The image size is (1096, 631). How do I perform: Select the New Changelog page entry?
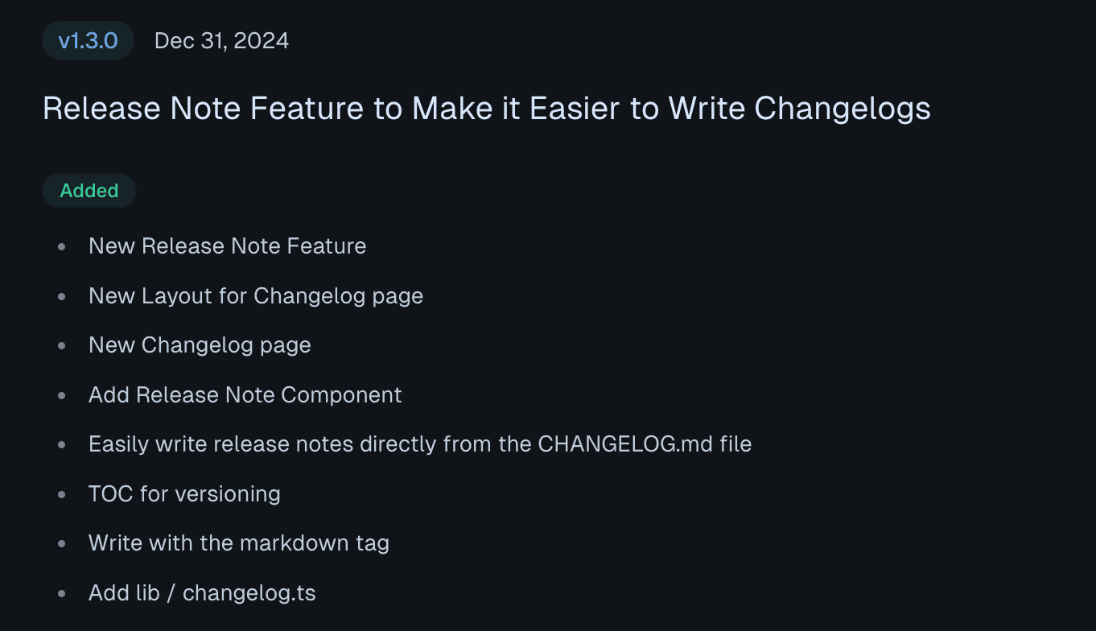[200, 345]
